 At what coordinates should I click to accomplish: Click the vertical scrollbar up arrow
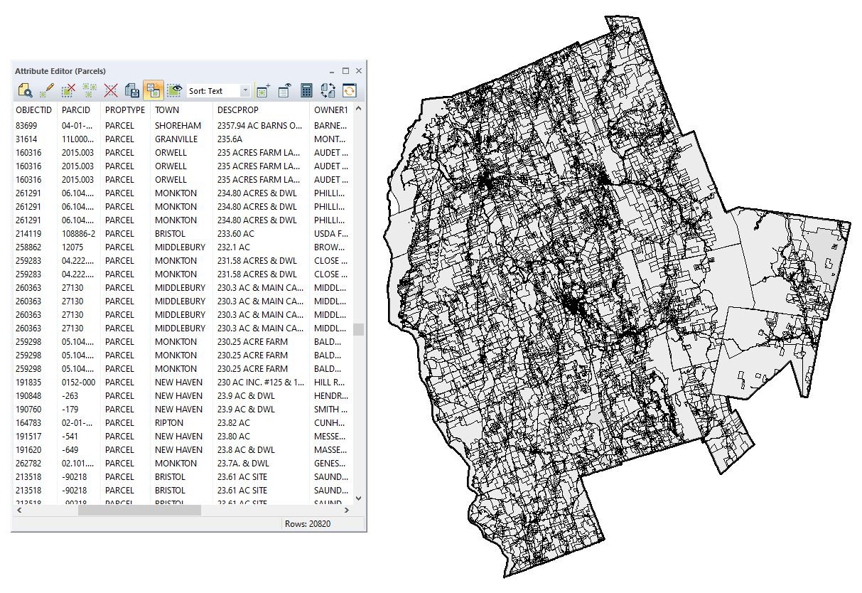point(358,109)
